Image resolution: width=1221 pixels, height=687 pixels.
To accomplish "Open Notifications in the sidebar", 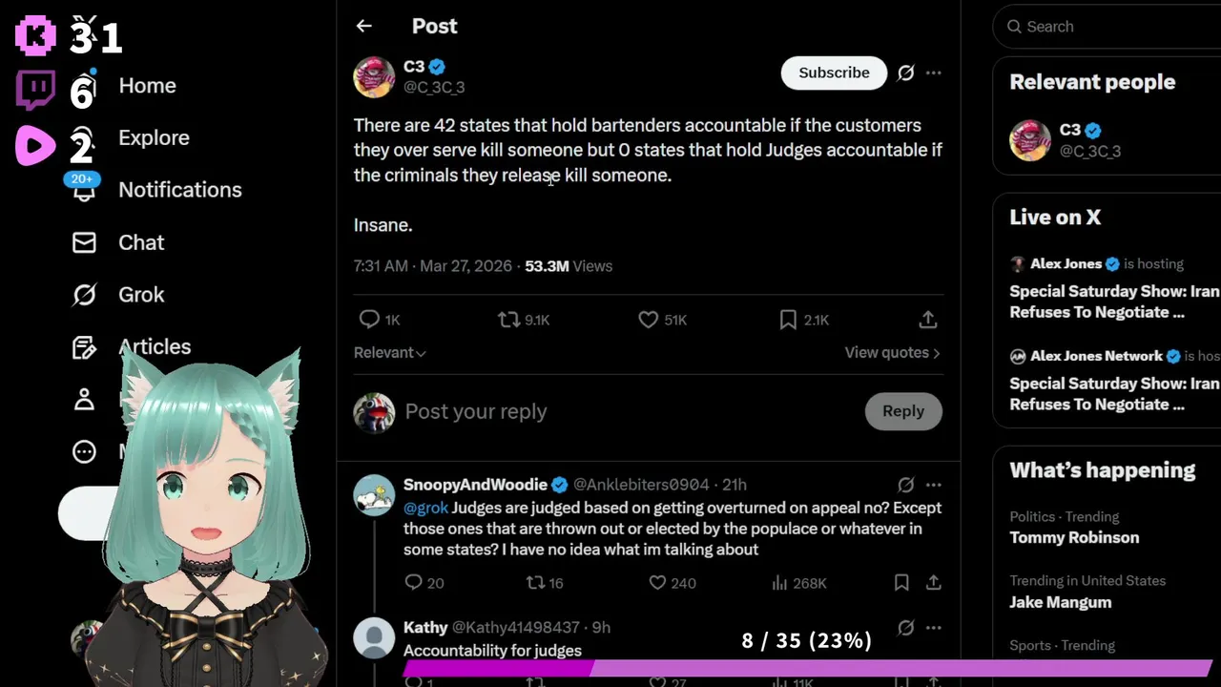I will [179, 190].
